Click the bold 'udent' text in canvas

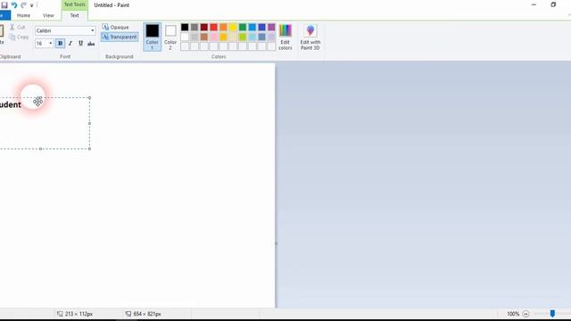tap(10, 105)
